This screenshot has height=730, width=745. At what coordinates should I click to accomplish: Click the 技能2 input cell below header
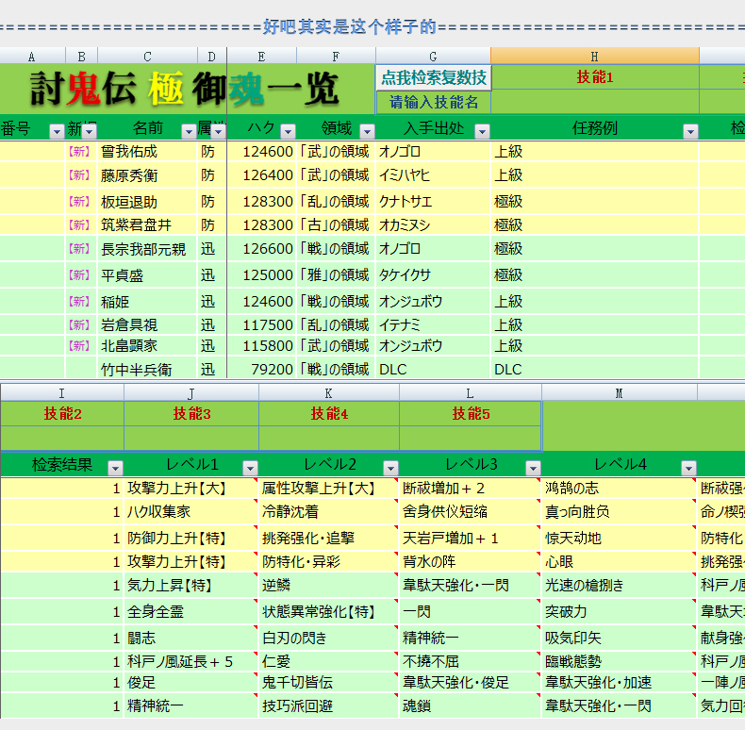click(62, 439)
